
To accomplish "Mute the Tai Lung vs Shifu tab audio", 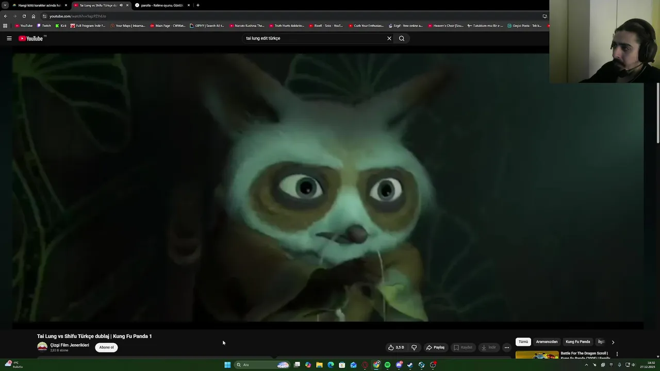I will [x=121, y=5].
